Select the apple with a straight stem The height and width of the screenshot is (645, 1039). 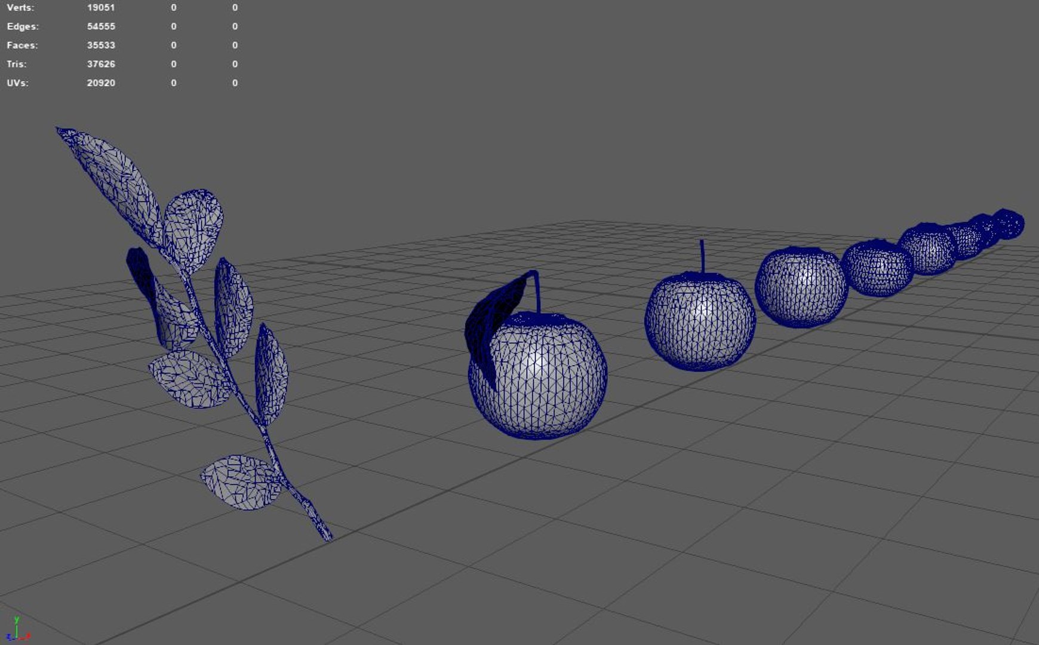[700, 306]
